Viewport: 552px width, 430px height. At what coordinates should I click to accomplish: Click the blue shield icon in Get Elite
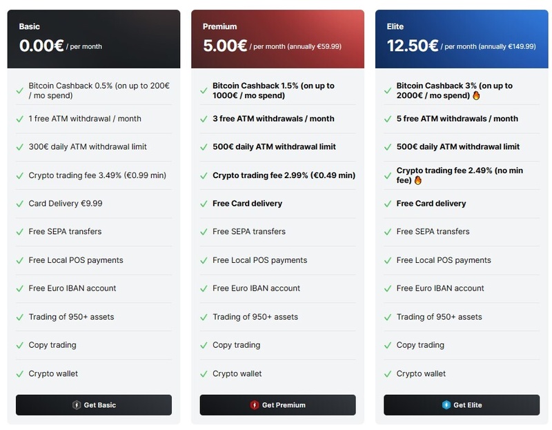(x=446, y=405)
